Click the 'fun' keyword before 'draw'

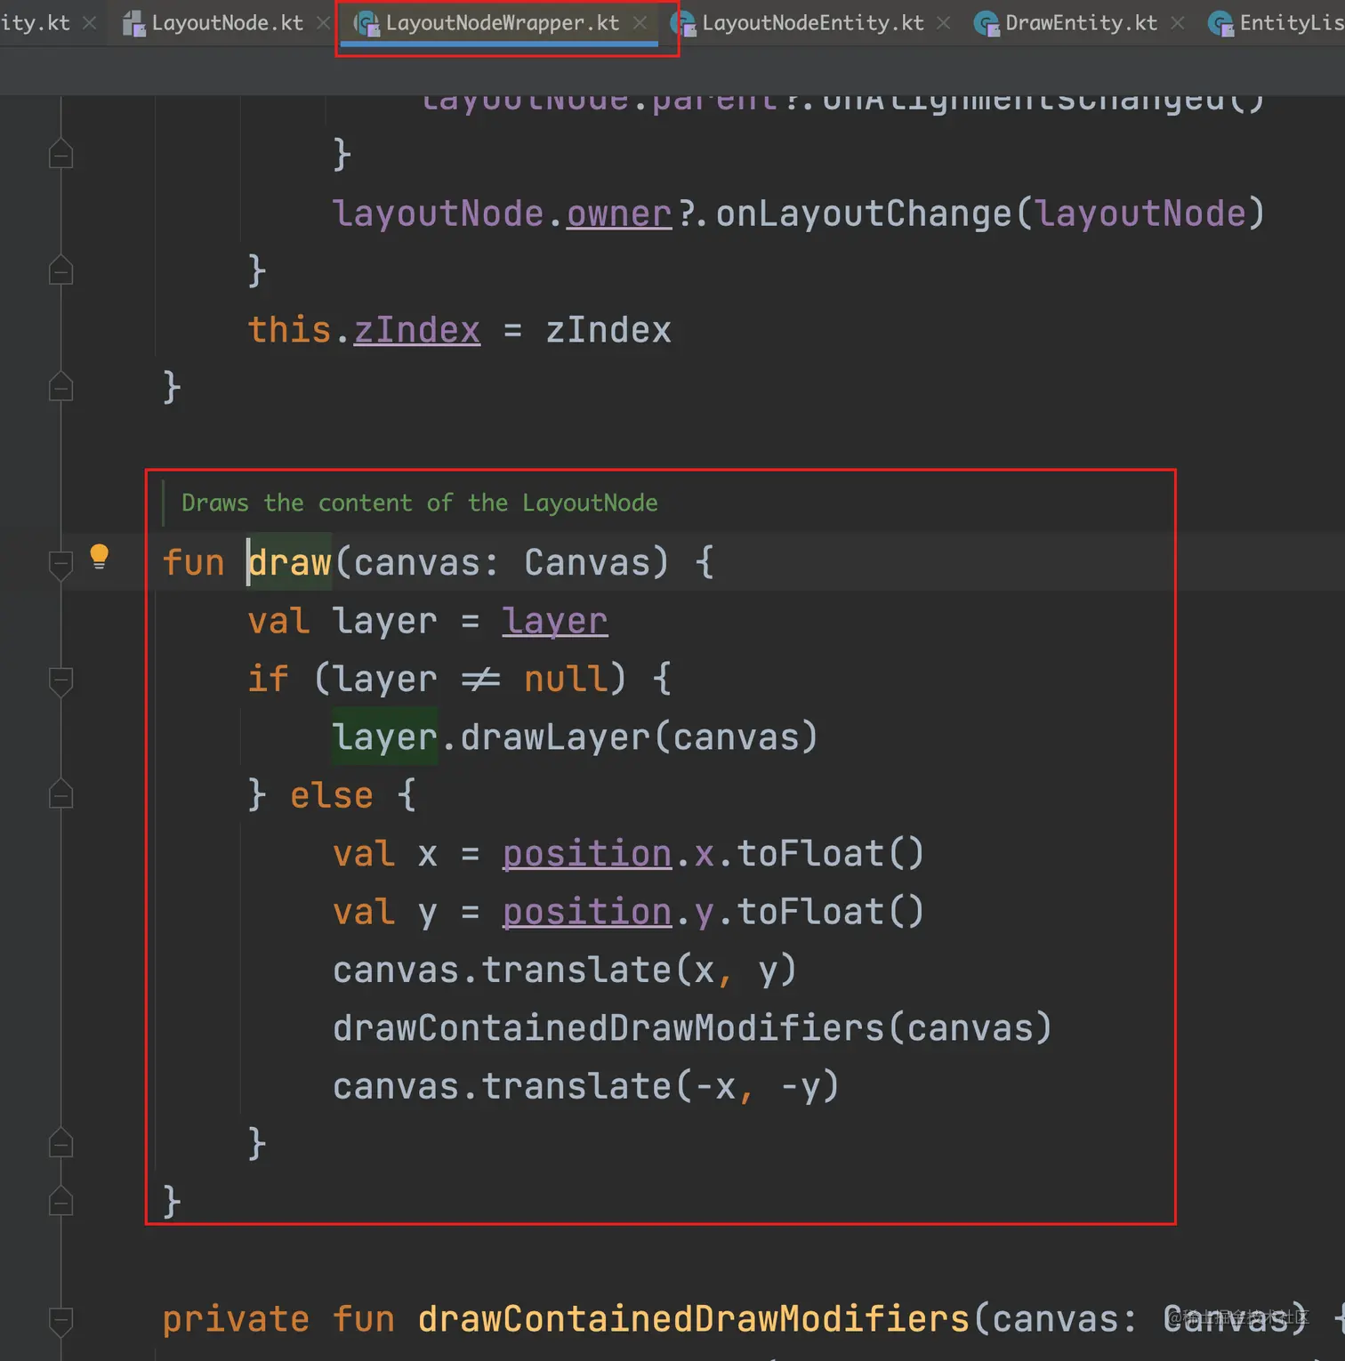pos(193,562)
